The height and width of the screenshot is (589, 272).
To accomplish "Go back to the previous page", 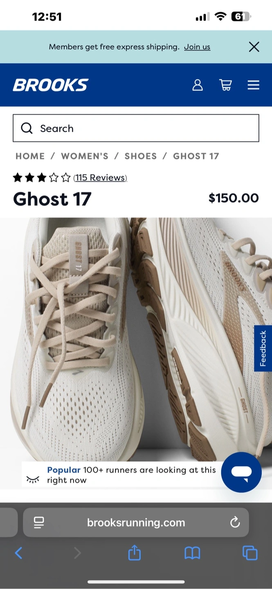I will click(18, 553).
